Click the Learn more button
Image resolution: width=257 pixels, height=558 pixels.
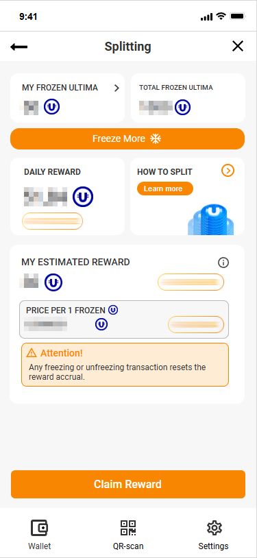click(164, 189)
